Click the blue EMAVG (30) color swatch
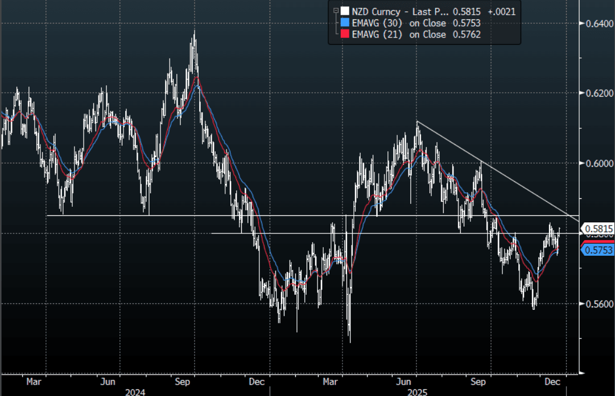Viewport: 615px width, 396px height. click(345, 23)
